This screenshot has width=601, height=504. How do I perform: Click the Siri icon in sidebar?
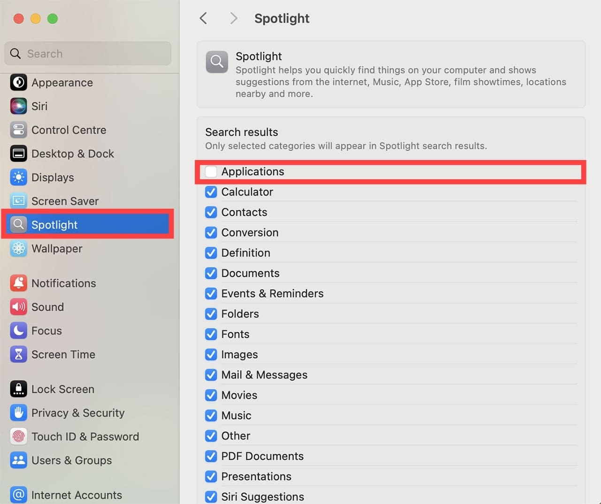(x=19, y=106)
